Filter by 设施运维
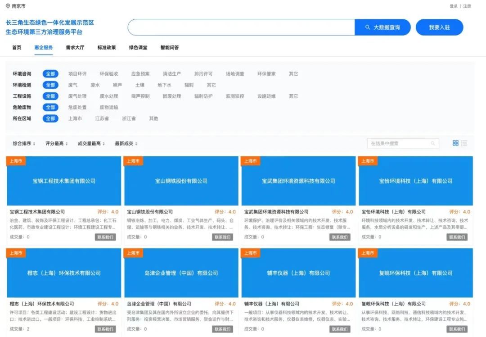486x337 pixels. coord(266,96)
